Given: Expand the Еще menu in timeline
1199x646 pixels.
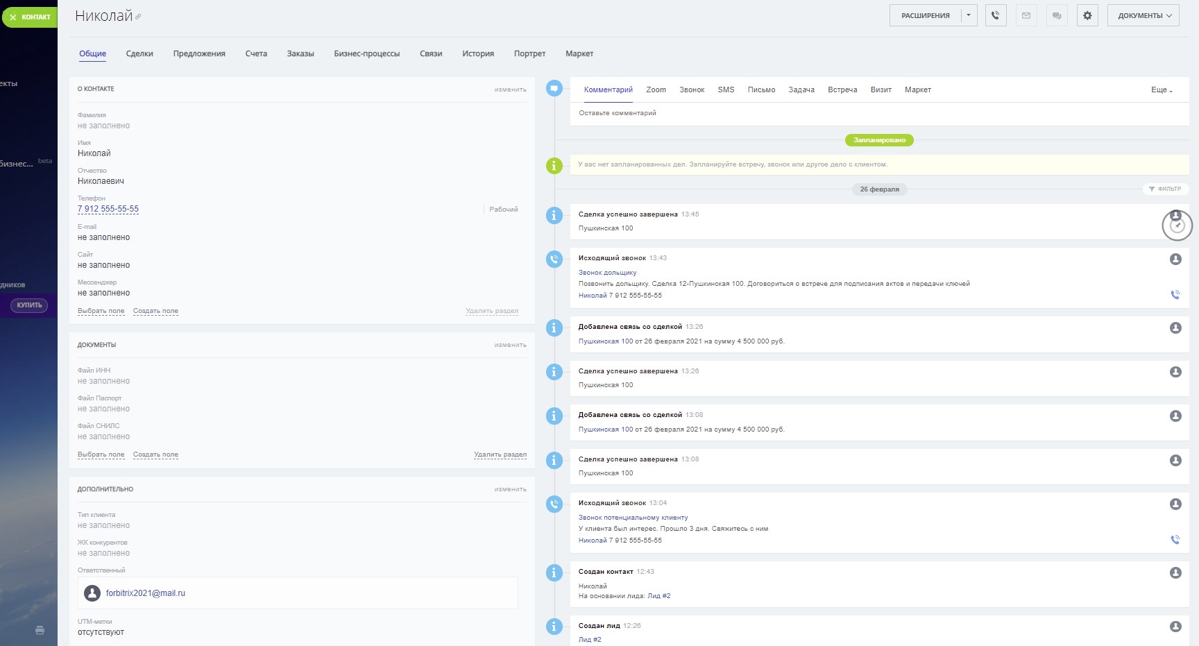Looking at the screenshot, I should click(1162, 90).
